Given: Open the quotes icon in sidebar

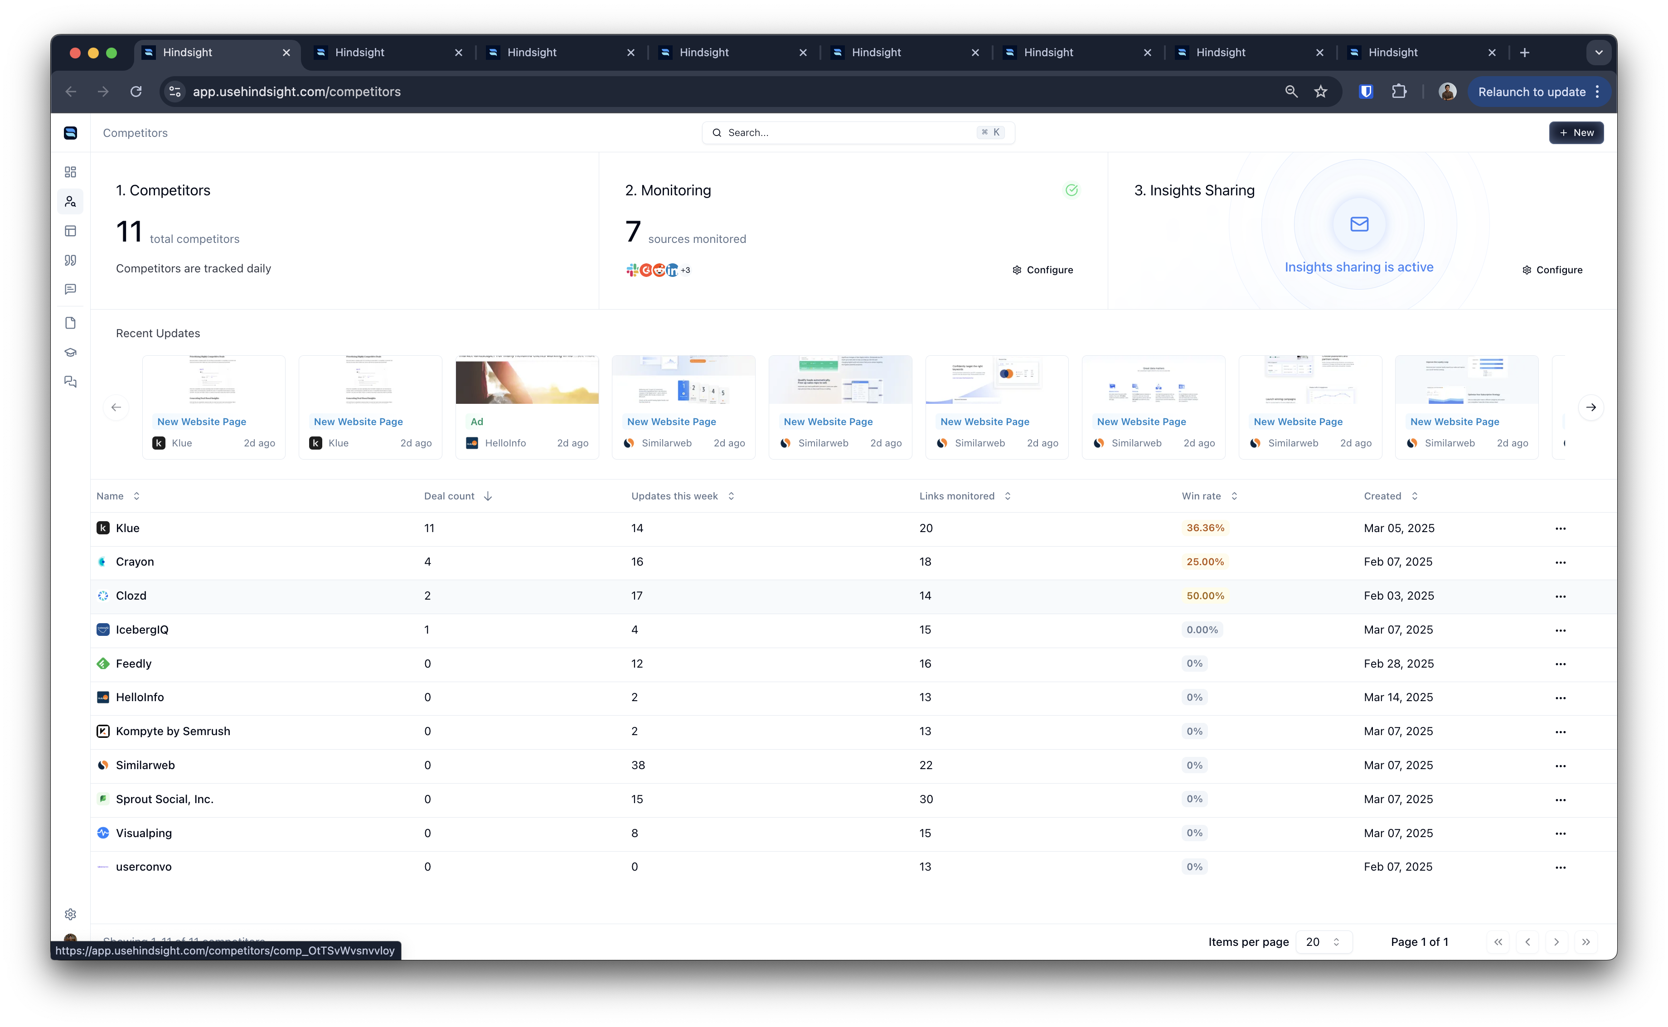Looking at the screenshot, I should click(x=71, y=260).
